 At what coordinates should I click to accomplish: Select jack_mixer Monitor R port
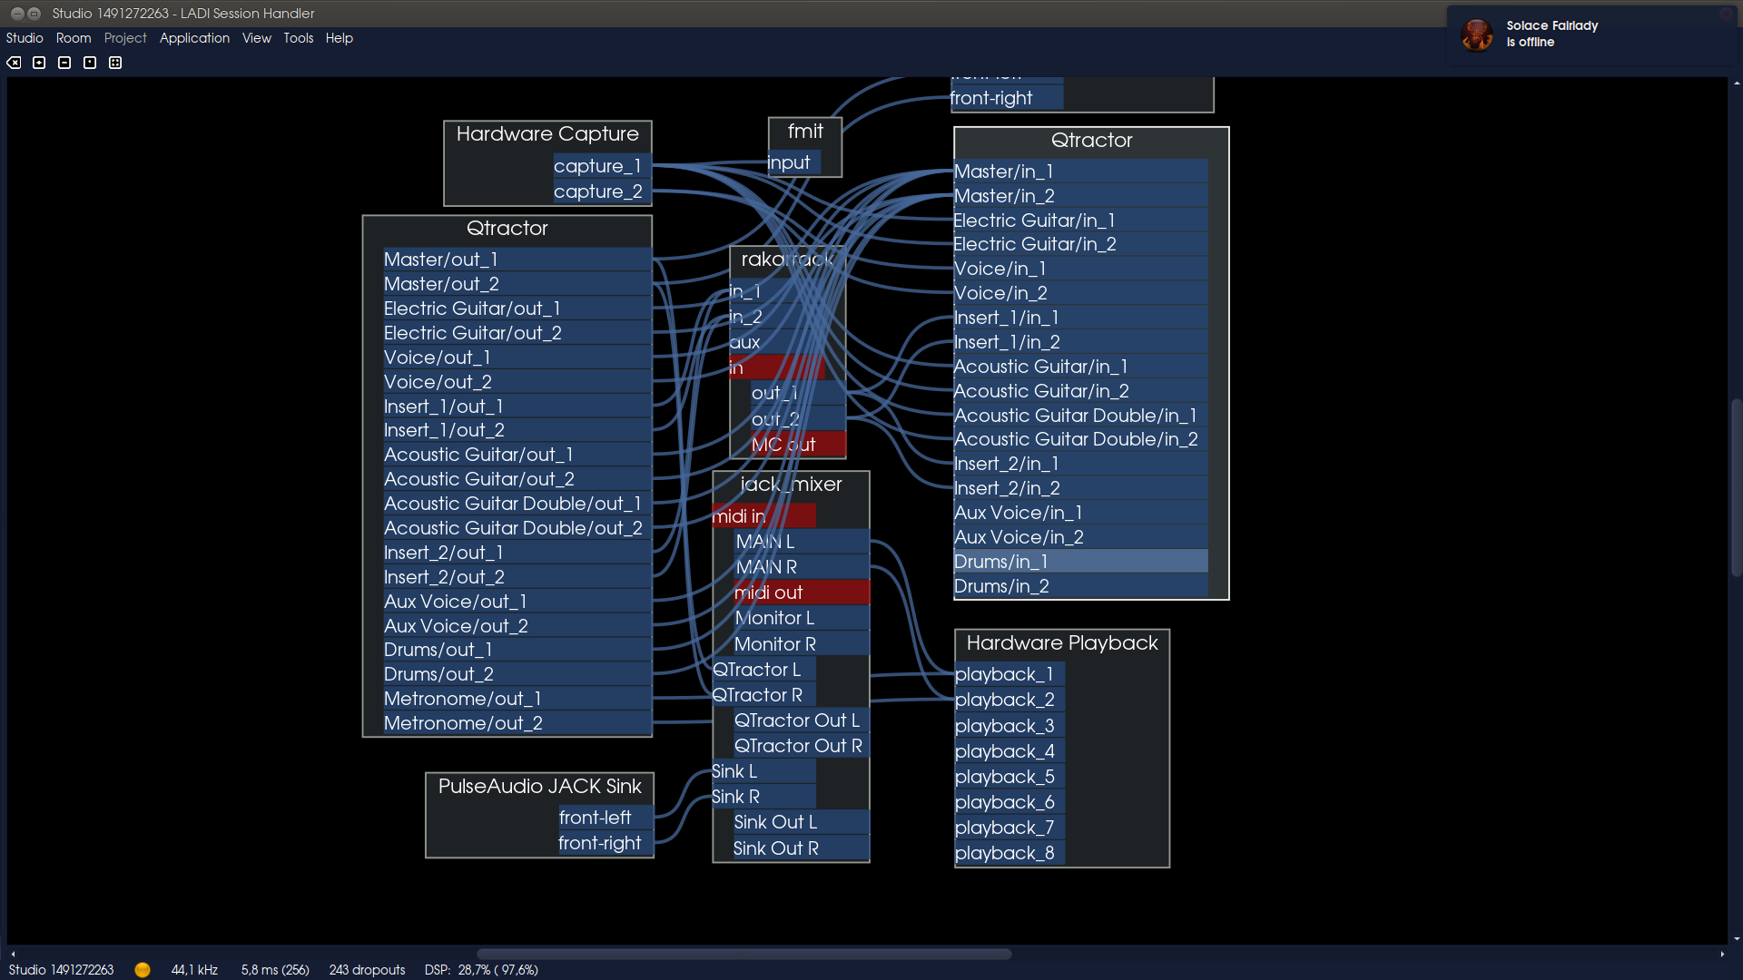[x=803, y=644]
